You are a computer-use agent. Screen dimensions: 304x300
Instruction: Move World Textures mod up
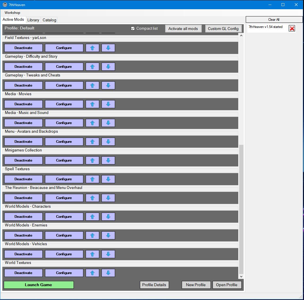pos(93,273)
